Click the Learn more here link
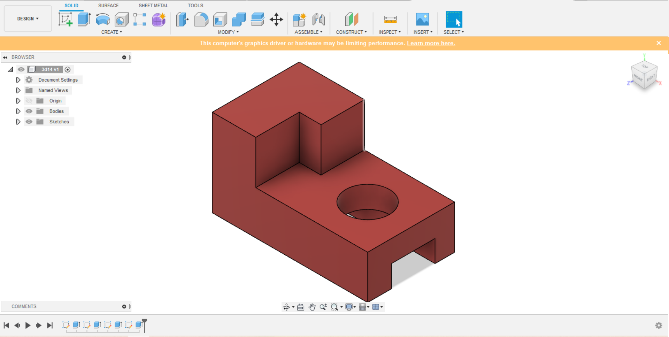This screenshot has height=337, width=669. [x=431, y=43]
